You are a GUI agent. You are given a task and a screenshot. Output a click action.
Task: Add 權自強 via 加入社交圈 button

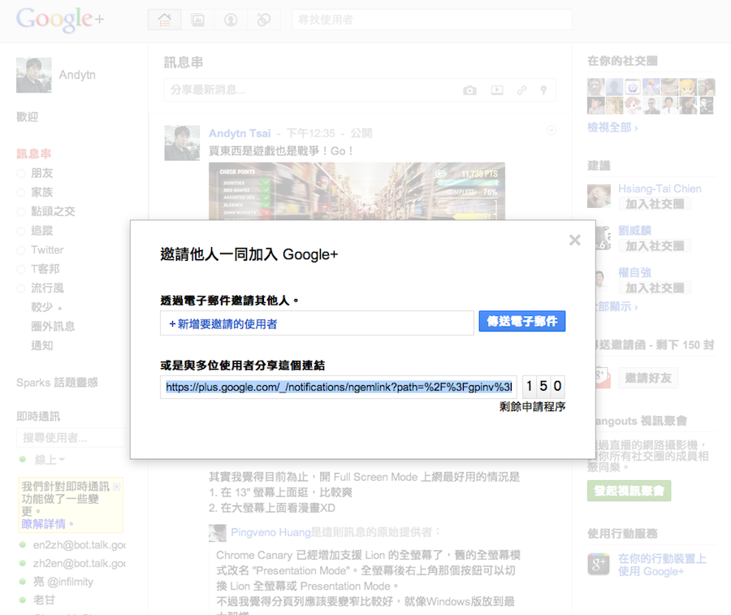point(655,288)
